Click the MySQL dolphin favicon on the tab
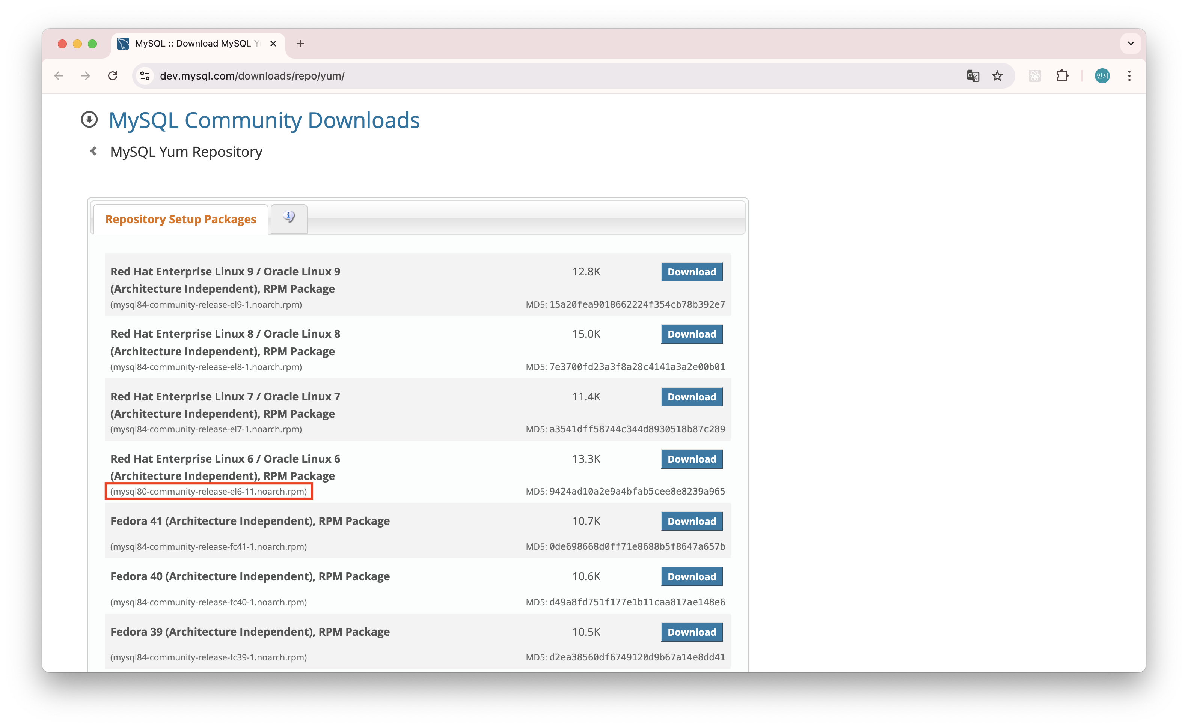The image size is (1188, 728). coord(124,44)
